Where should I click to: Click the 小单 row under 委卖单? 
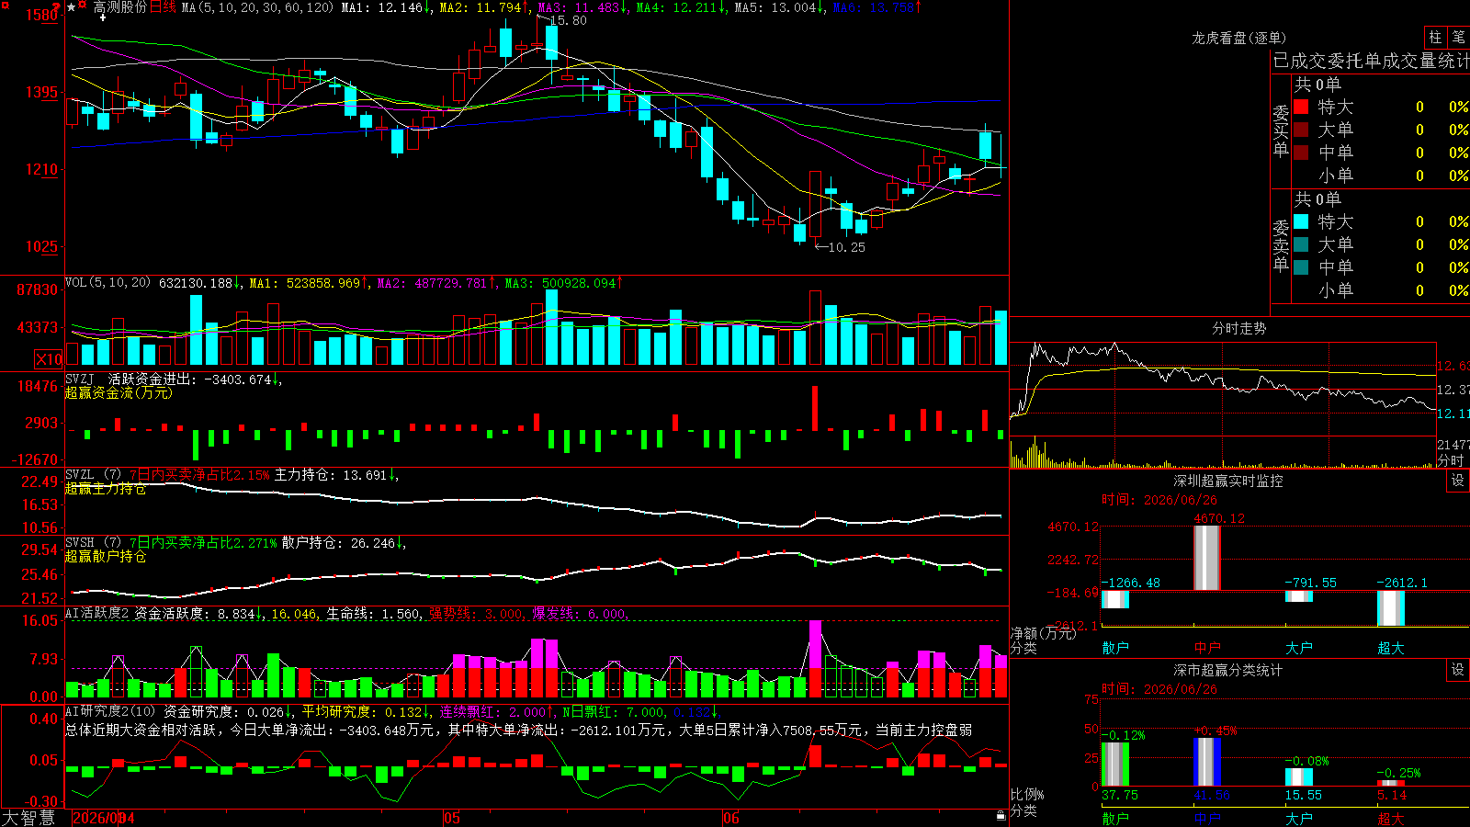tap(1382, 290)
